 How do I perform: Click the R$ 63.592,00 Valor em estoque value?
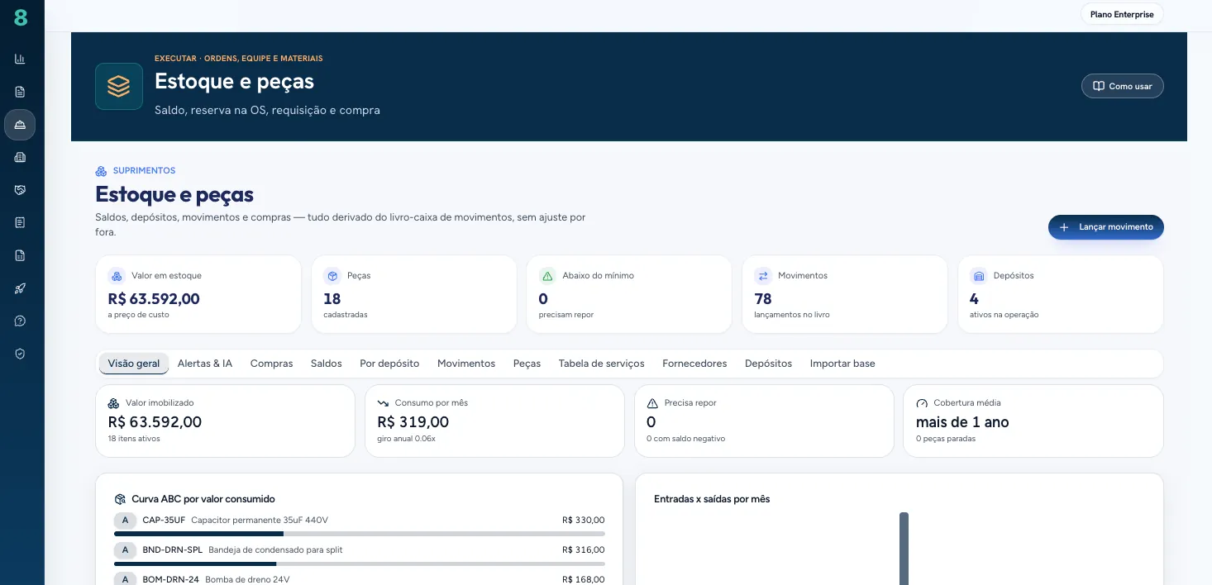[154, 299]
